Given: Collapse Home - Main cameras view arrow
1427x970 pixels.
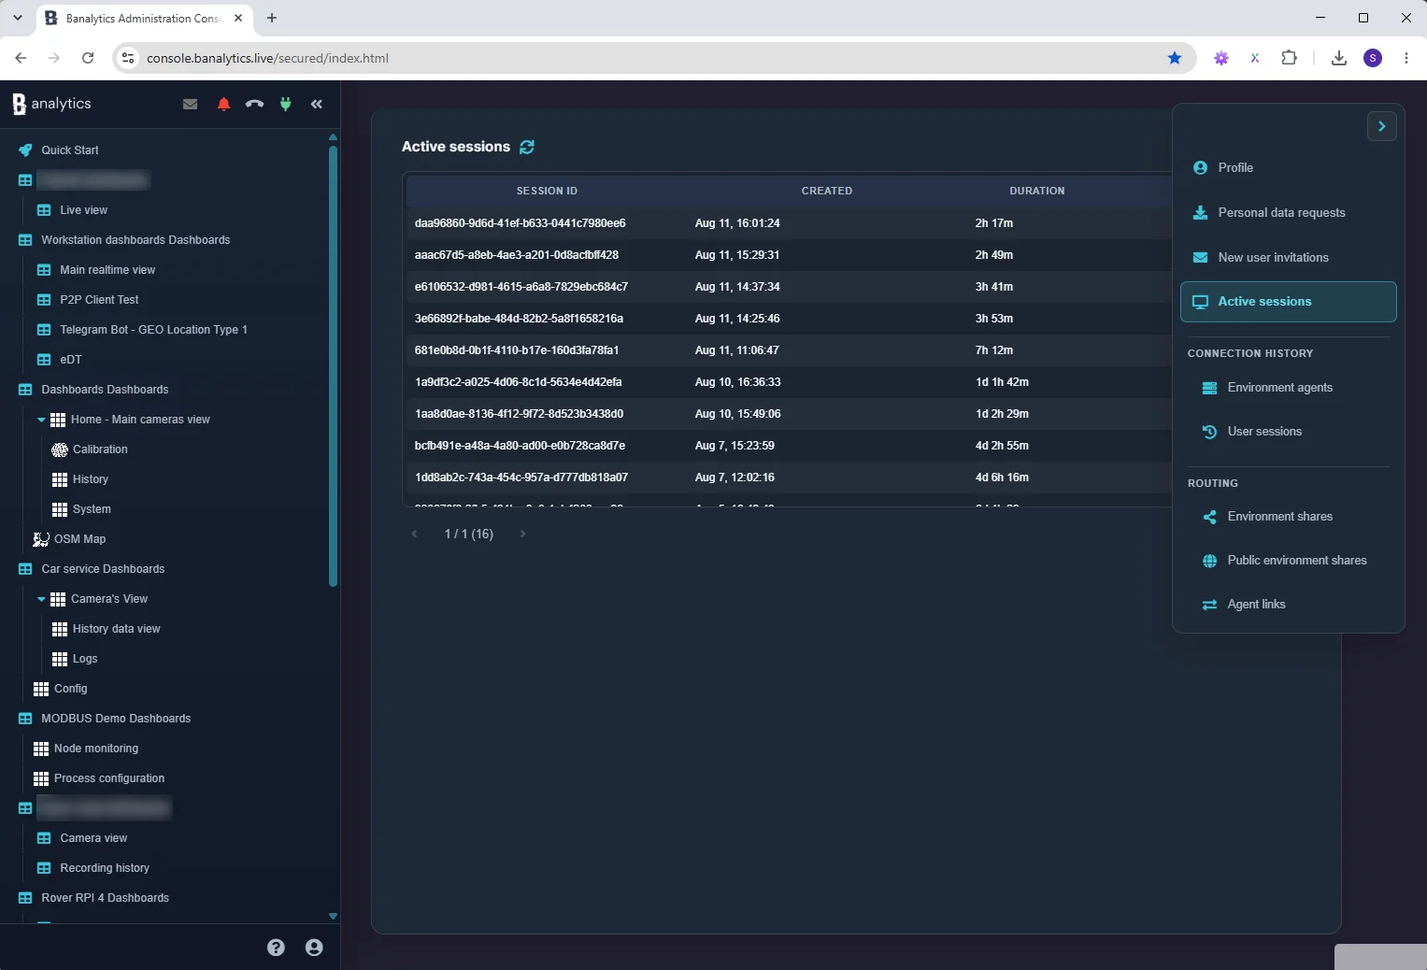Looking at the screenshot, I should pos(41,420).
